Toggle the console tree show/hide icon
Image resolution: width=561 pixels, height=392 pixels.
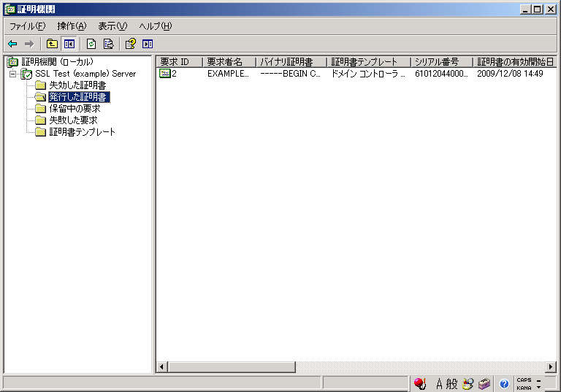point(69,44)
